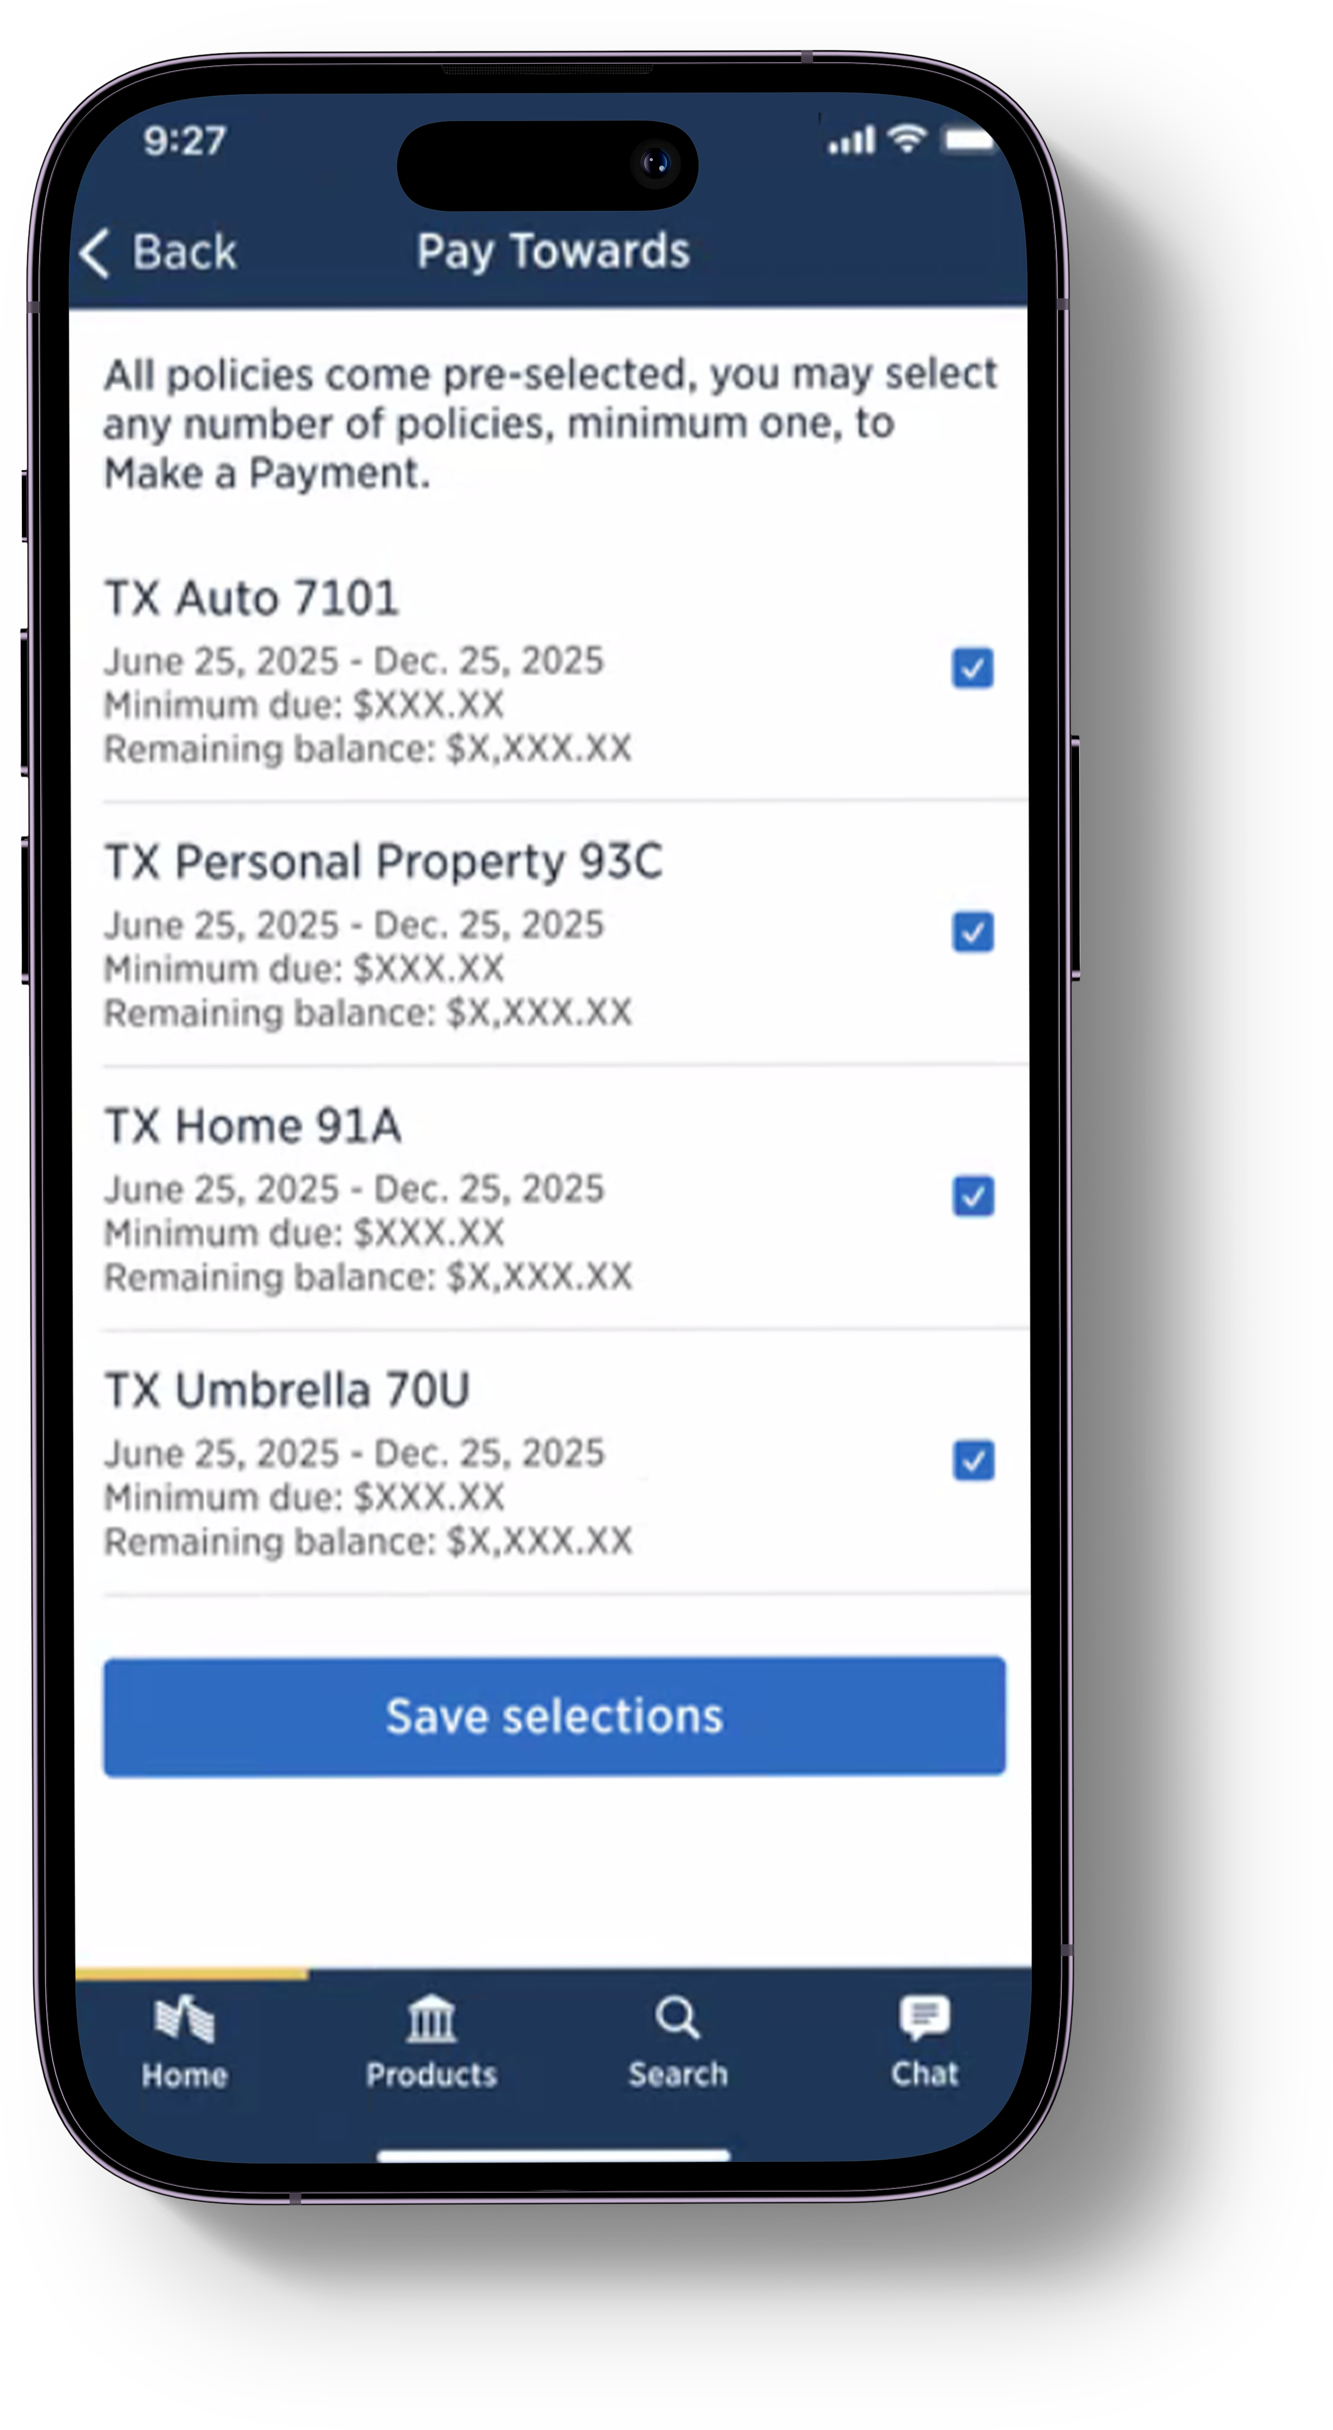Tap the Products bank building icon

(431, 2019)
